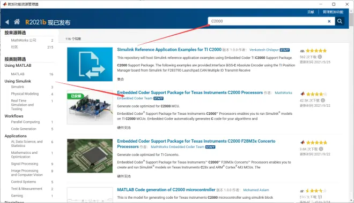354x203 pixels.
Task: Go back with the left arrow icon
Action: [7, 22]
